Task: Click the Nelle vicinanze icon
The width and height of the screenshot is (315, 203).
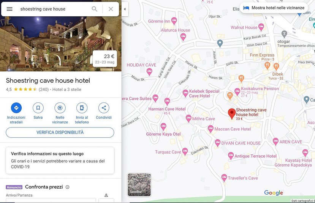Action: 60,108
